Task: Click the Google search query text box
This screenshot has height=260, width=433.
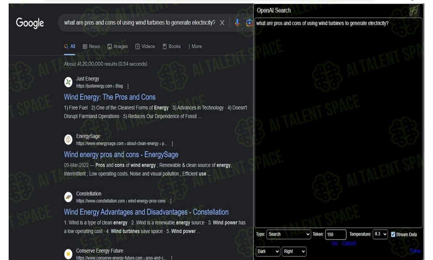Action: click(x=139, y=23)
